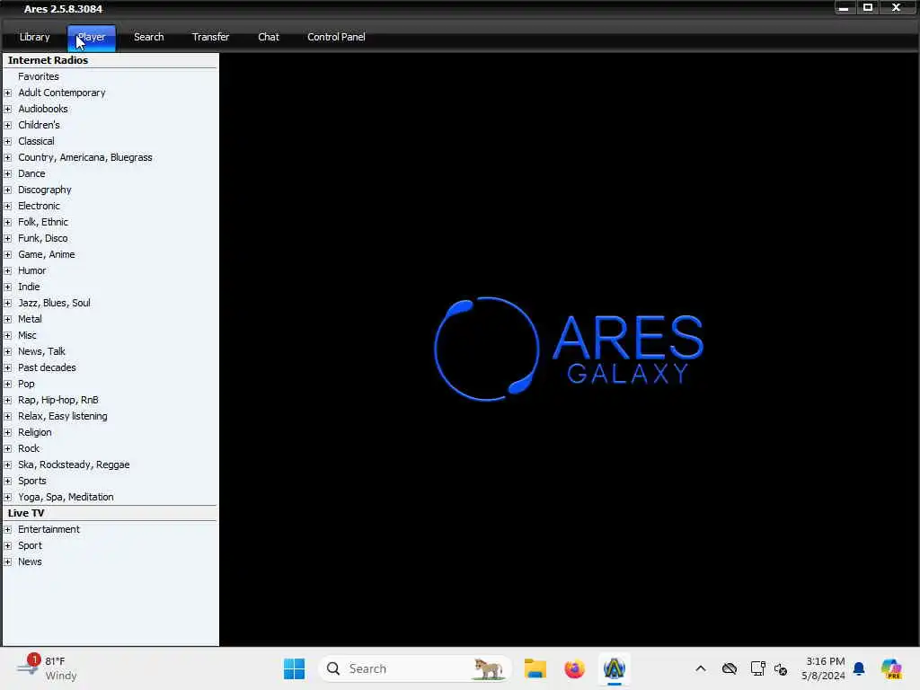The image size is (920, 690).
Task: Select Relax, Easy listening category
Action: [x=63, y=416]
